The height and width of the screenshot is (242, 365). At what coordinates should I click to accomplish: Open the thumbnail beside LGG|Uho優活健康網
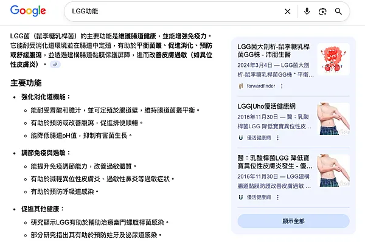coord(333,119)
